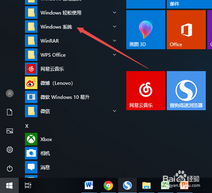212x193 pixels.
Task: Click the 微信 folder icon
Action: (31, 111)
